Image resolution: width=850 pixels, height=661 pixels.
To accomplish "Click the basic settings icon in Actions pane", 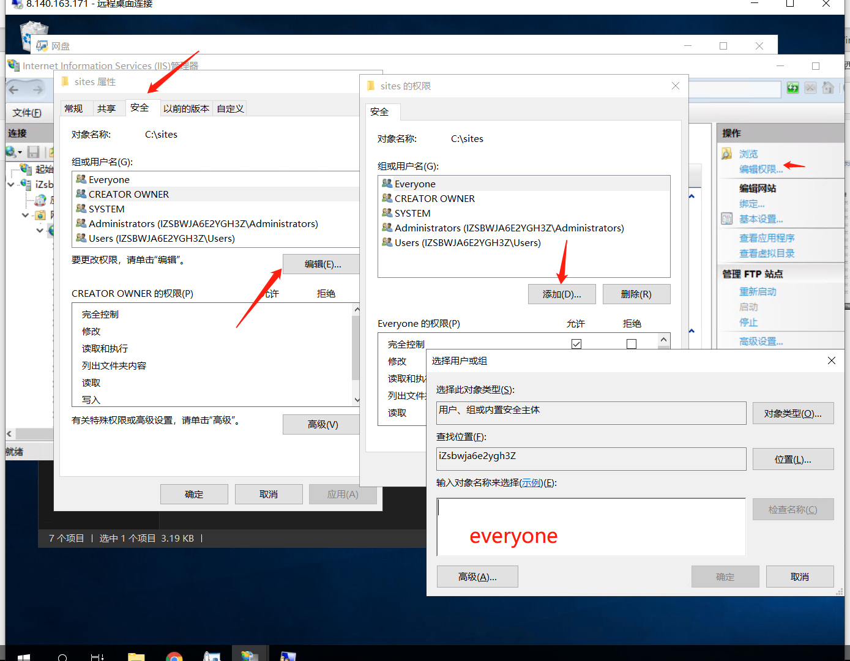I will coord(727,218).
